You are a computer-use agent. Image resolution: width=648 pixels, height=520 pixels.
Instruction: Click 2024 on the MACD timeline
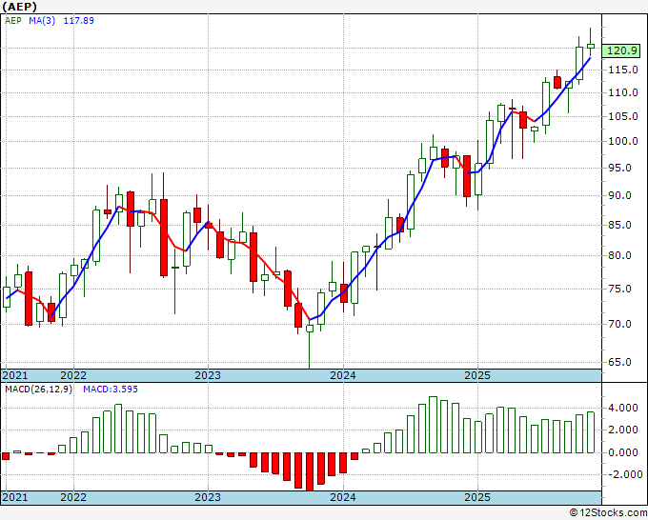click(343, 497)
